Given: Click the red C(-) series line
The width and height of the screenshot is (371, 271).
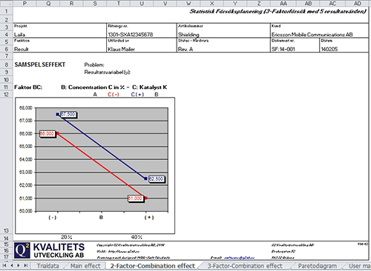Looking at the screenshot, I should pos(102,166).
